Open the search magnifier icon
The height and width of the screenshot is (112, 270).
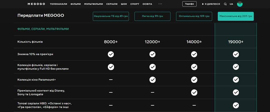click(225, 4)
